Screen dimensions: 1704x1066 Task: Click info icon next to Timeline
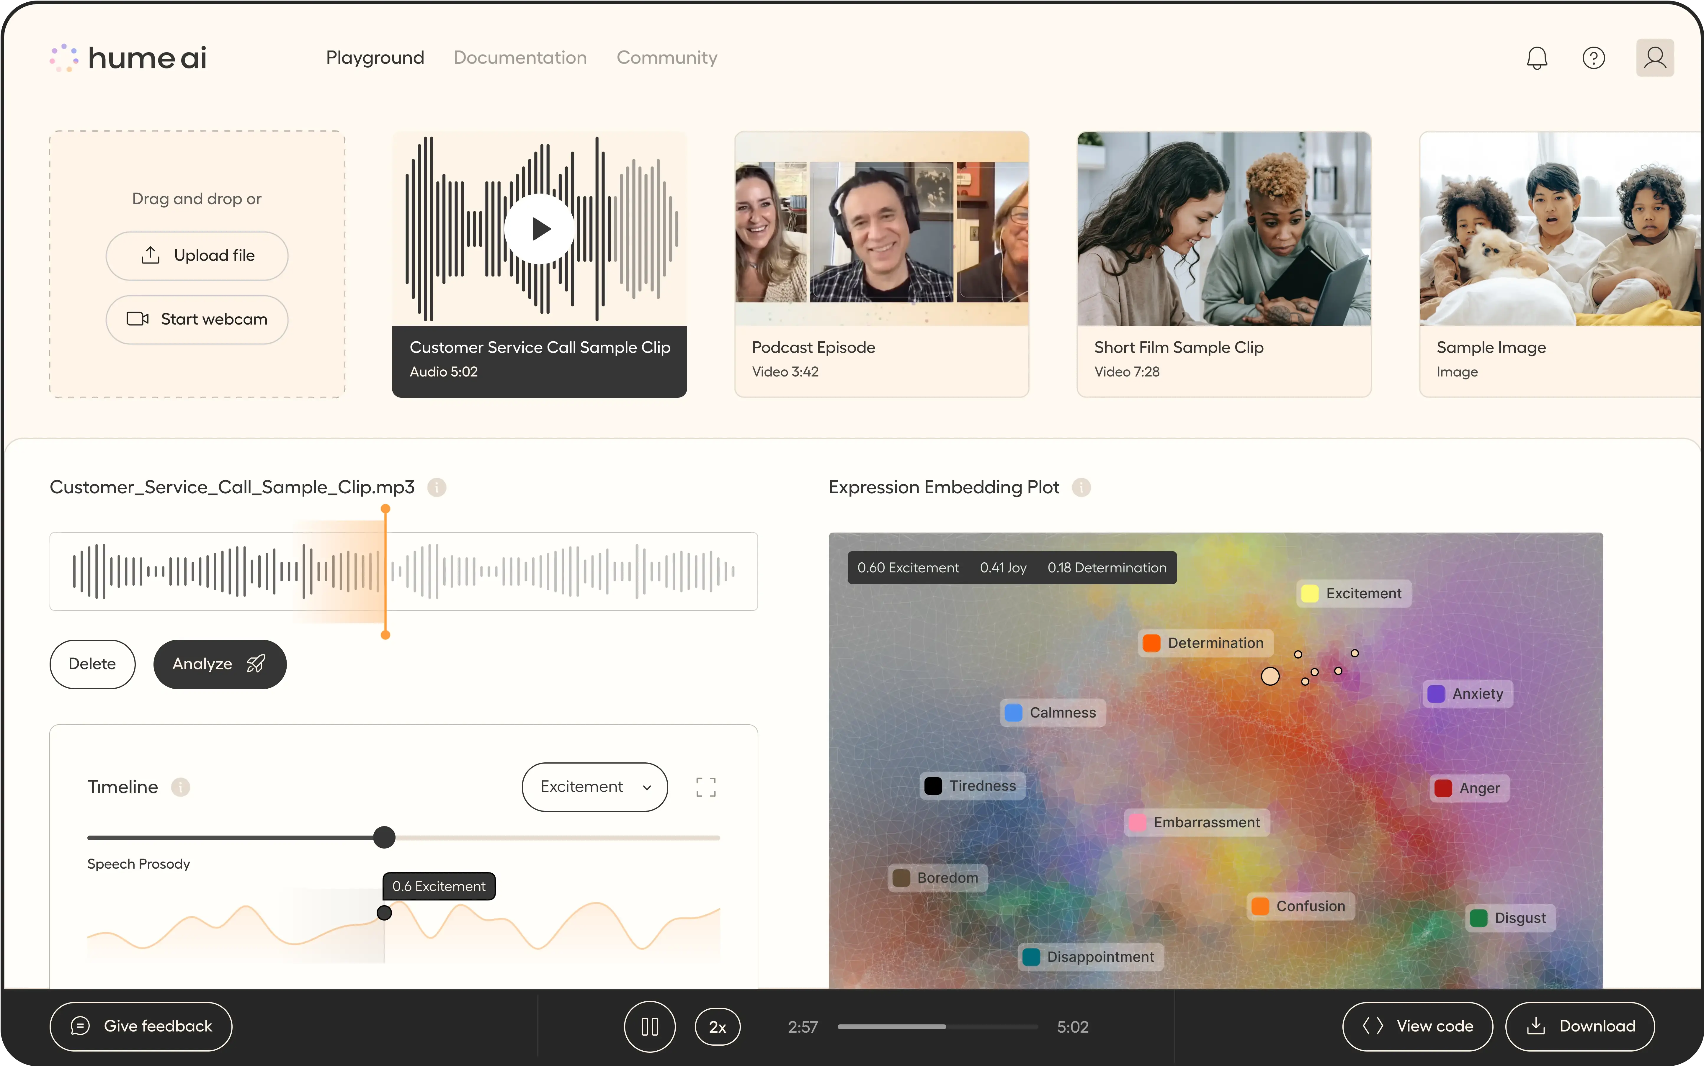pyautogui.click(x=181, y=787)
